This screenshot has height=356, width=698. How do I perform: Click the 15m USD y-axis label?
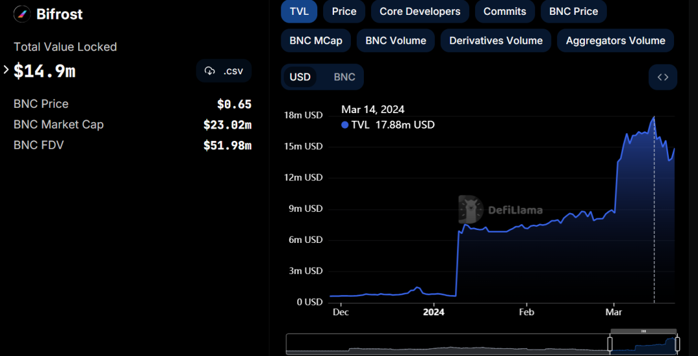(303, 147)
